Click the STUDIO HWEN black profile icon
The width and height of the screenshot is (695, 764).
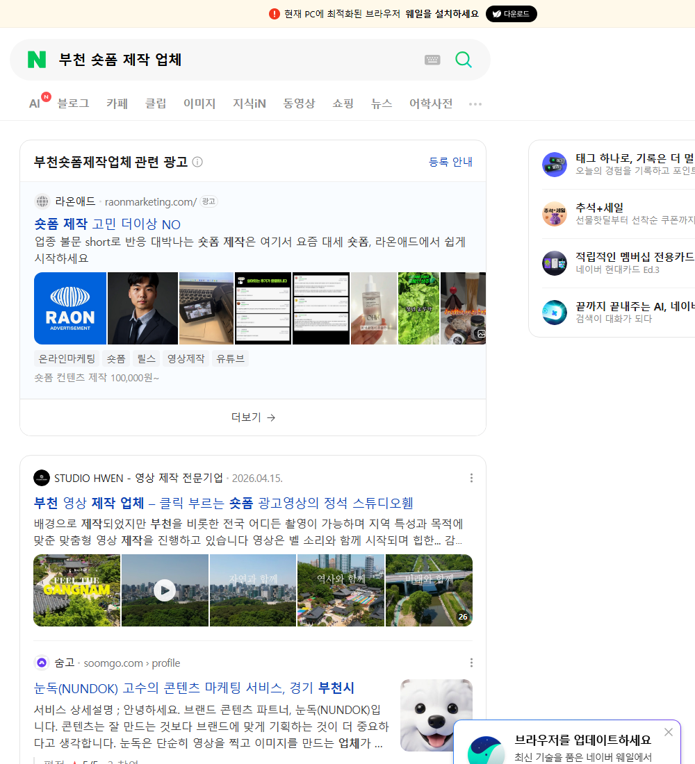tap(42, 478)
